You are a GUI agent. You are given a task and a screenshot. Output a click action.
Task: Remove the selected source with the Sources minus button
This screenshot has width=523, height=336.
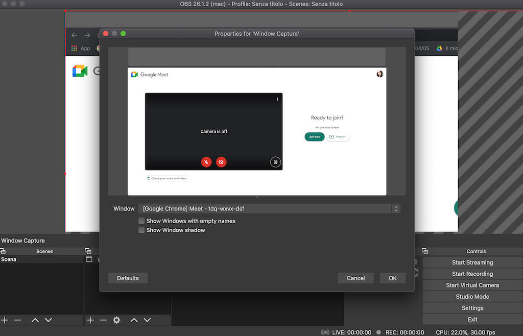pyautogui.click(x=103, y=320)
